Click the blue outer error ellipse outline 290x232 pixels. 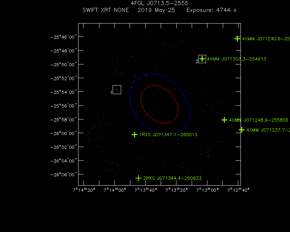tap(159, 104)
